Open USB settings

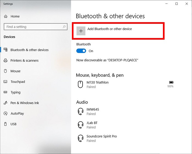coord(35,124)
